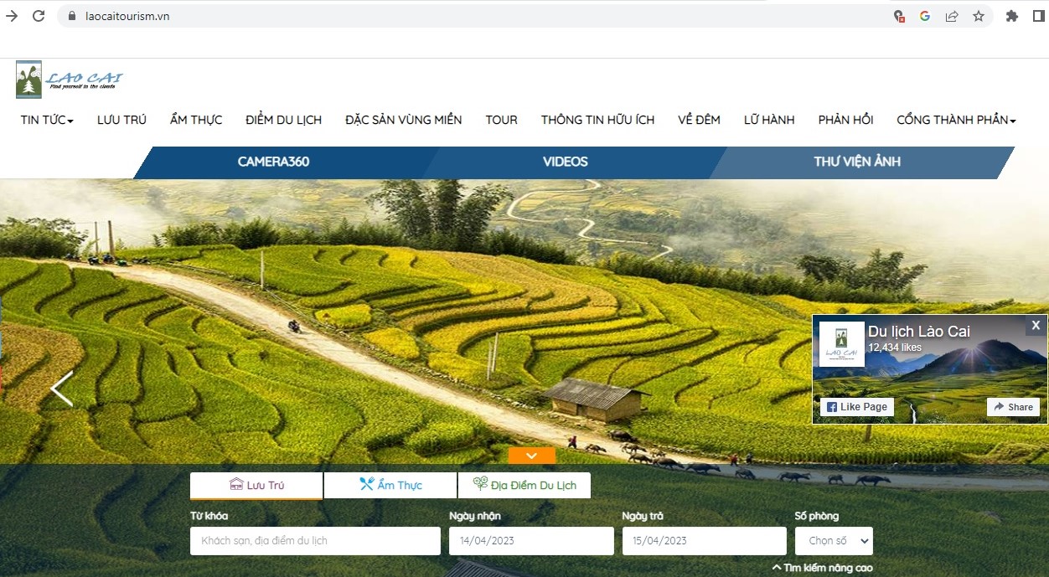This screenshot has width=1049, height=577.
Task: Click the left carousel arrow
Action: (61, 389)
